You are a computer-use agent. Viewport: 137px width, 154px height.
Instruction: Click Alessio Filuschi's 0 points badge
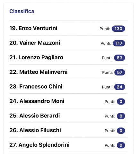point(121,131)
